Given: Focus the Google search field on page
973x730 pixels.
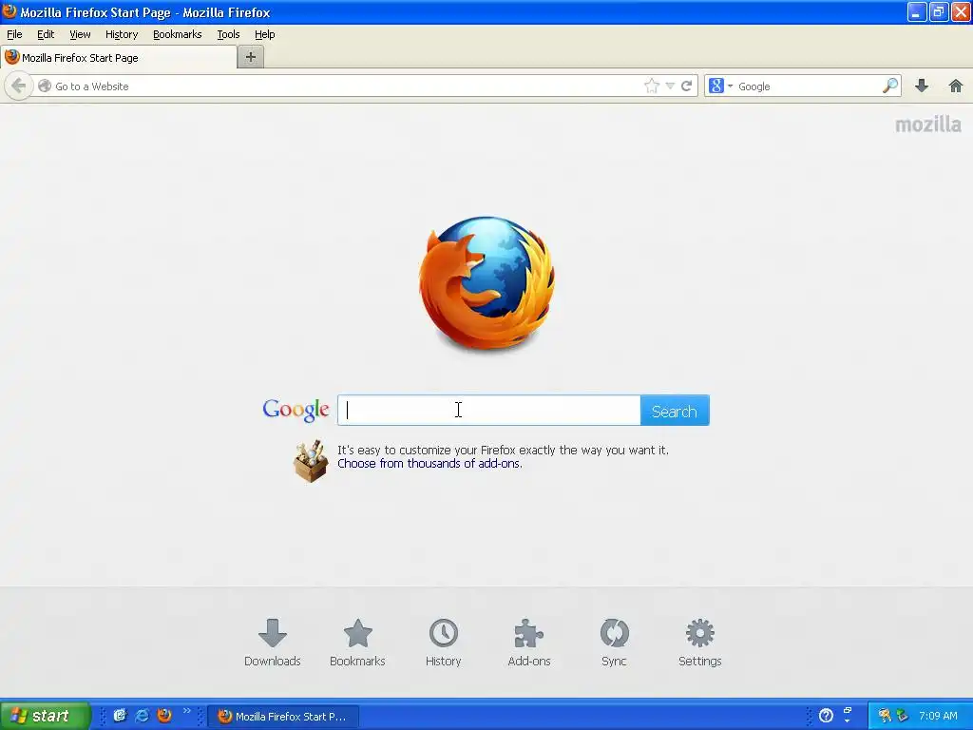Looking at the screenshot, I should 489,411.
